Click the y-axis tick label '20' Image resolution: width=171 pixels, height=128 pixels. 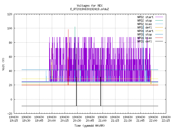(10, 85)
